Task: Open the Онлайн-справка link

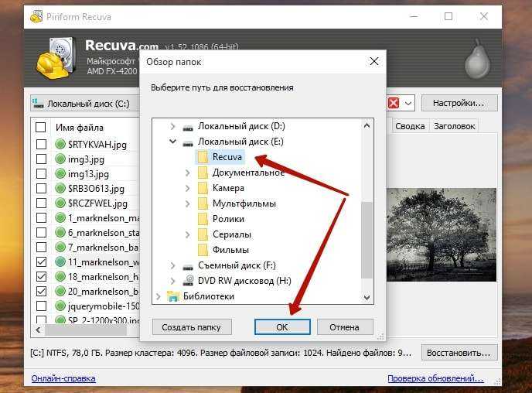Action: click(x=63, y=378)
